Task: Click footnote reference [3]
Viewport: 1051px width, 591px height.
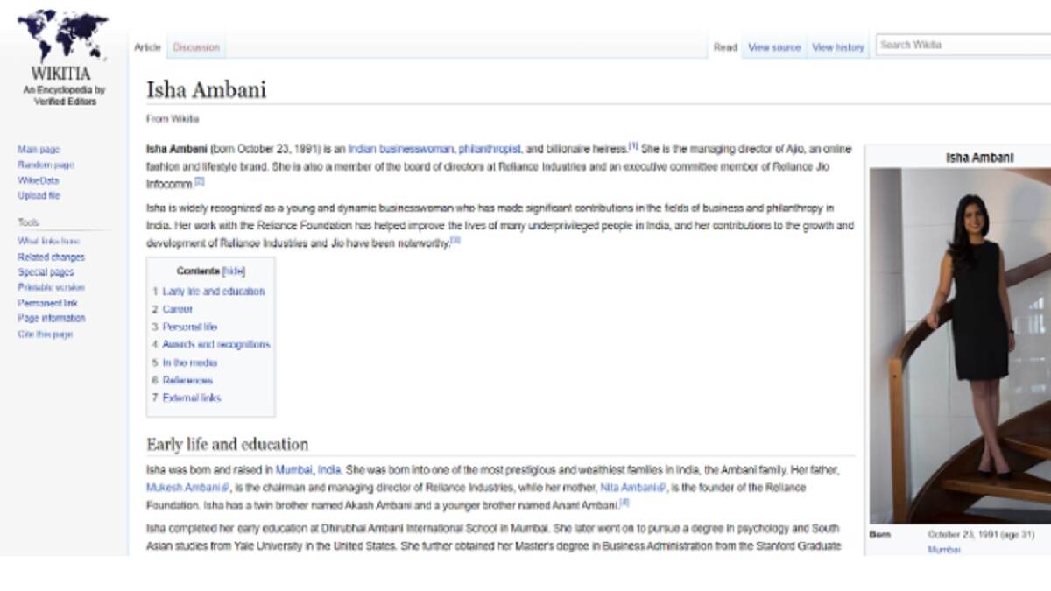Action: point(455,240)
